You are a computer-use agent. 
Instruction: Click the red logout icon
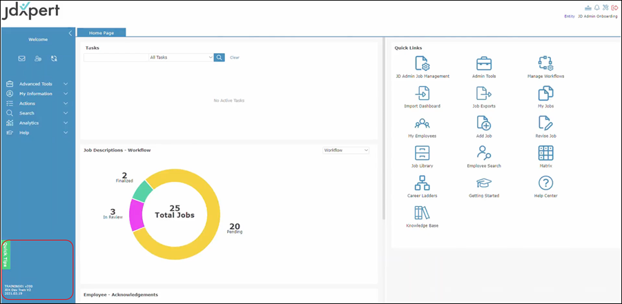[x=614, y=8]
